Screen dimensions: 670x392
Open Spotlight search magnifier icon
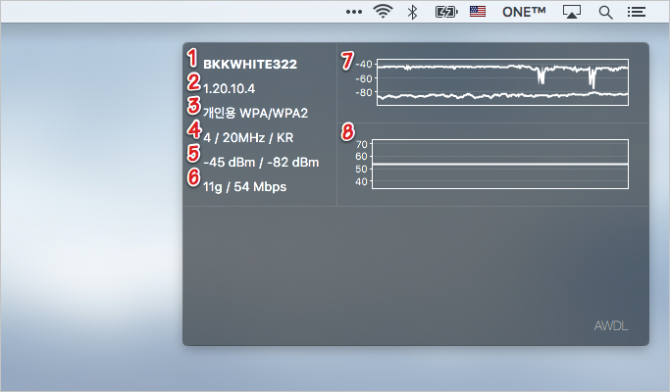point(605,13)
